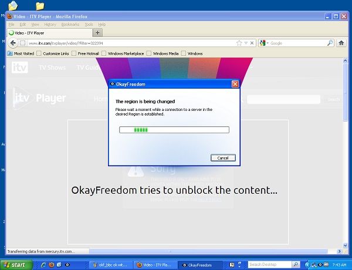
Task: Open a new tab with plus button
Action: coord(97,33)
